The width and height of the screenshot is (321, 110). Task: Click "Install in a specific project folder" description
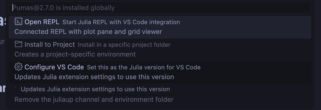(x=124, y=45)
